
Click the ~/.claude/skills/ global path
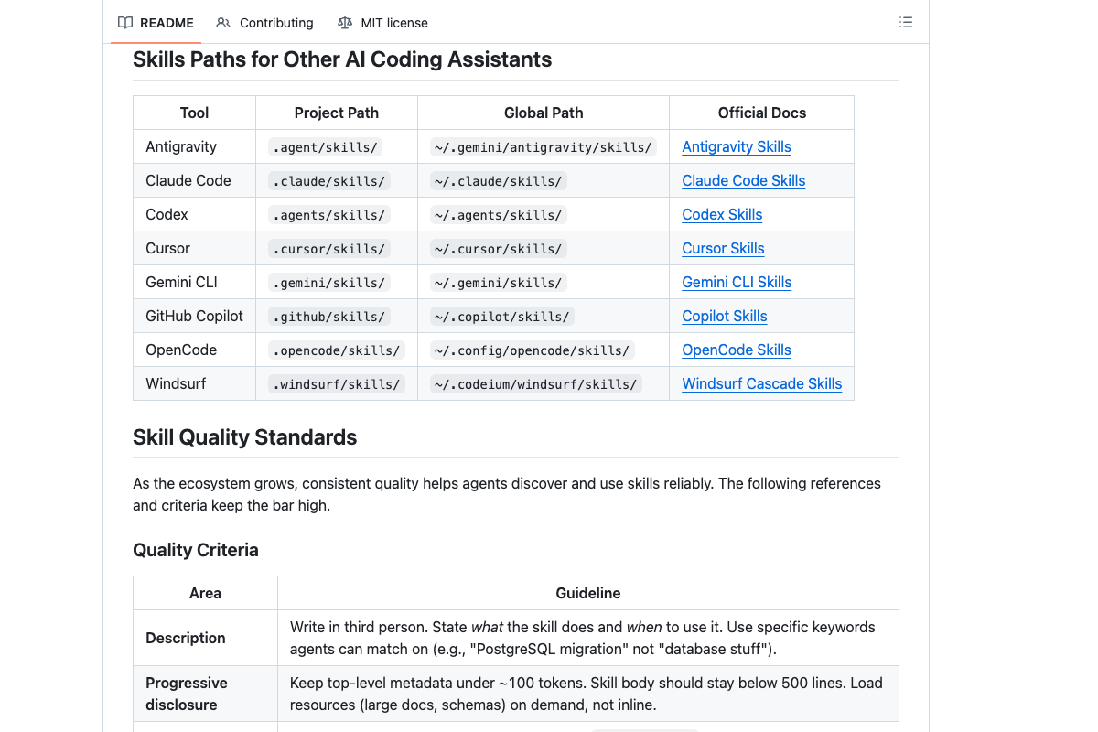coord(499,181)
